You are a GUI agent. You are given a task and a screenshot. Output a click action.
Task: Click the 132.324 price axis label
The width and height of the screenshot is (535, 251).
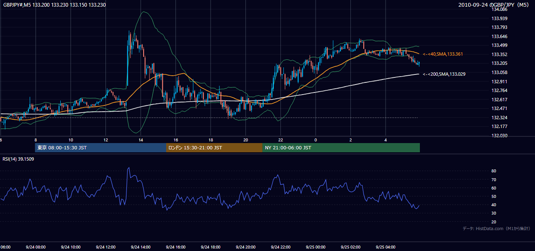pyautogui.click(x=499, y=118)
